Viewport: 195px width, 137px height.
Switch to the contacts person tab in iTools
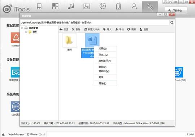coord(134,6)
